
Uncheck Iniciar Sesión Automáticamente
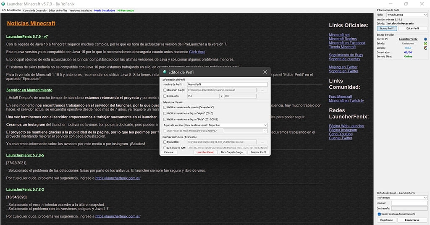(x=379, y=214)
